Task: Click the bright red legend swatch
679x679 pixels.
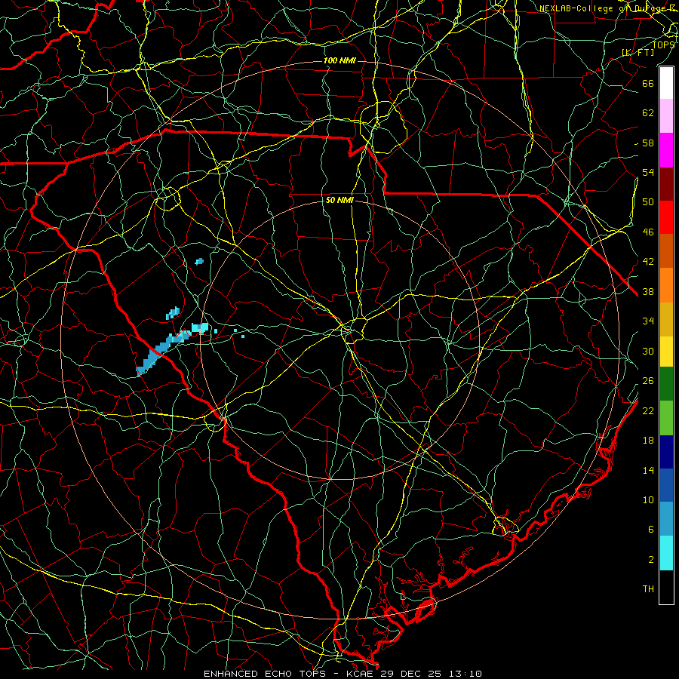Action: point(666,217)
